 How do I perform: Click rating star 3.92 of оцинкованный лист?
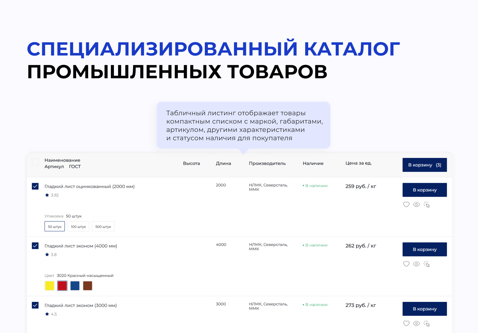coord(47,195)
